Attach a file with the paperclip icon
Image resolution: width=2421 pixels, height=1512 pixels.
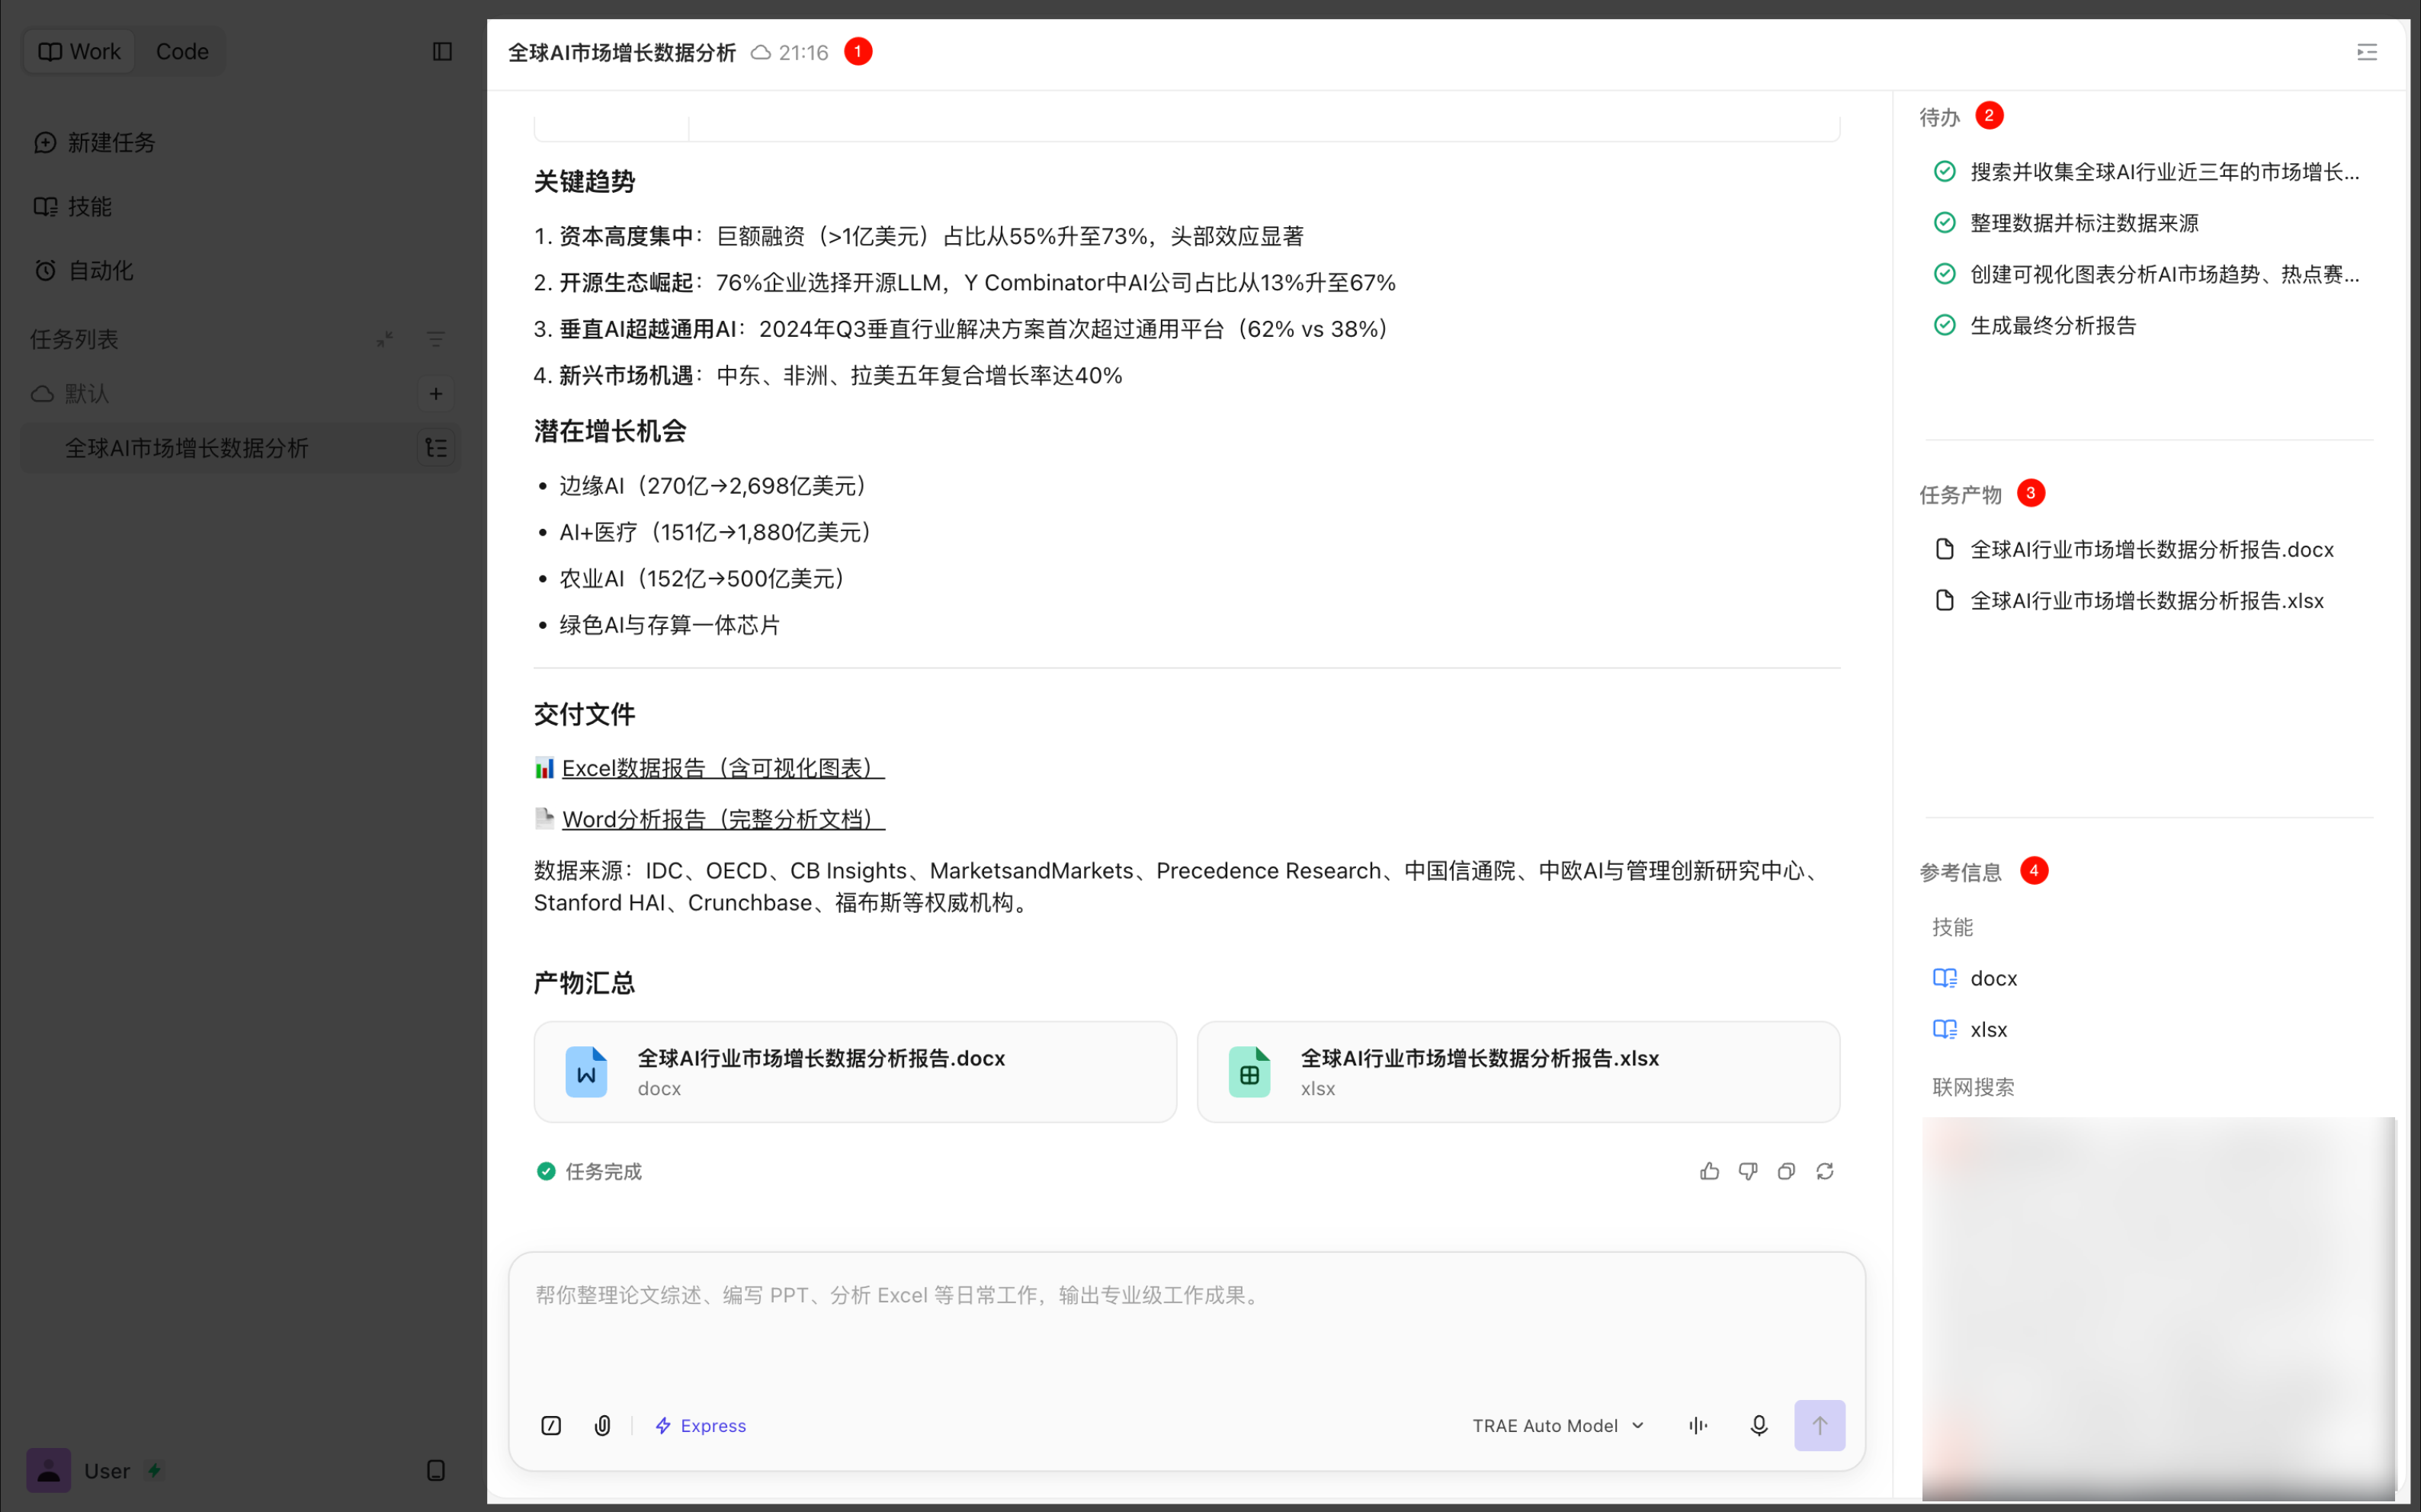[x=602, y=1425]
